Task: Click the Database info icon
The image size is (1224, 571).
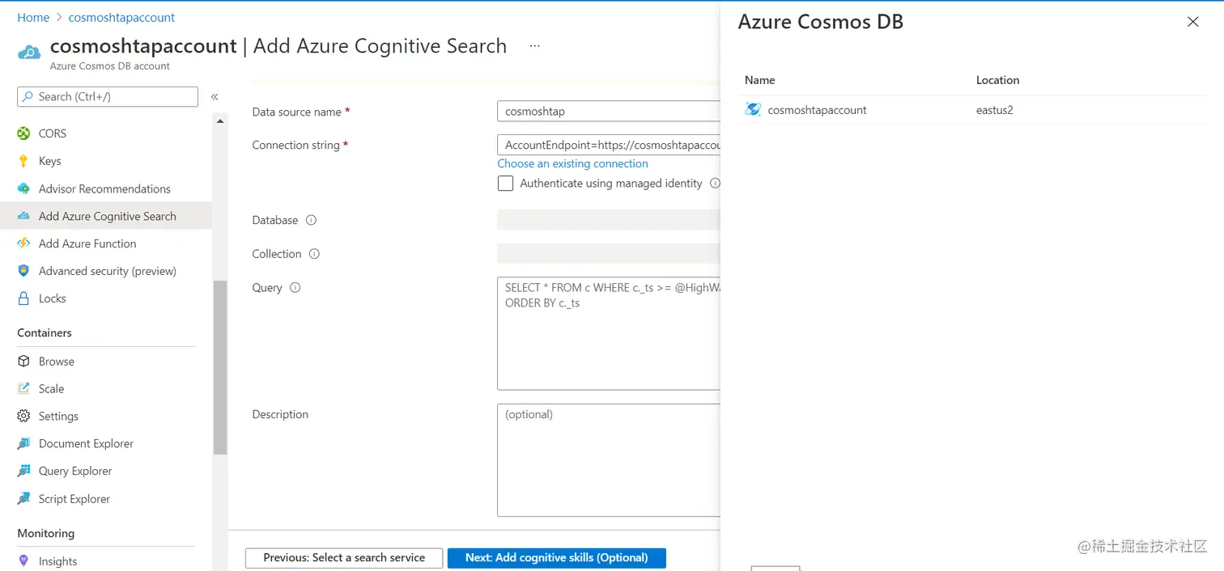Action: click(311, 220)
